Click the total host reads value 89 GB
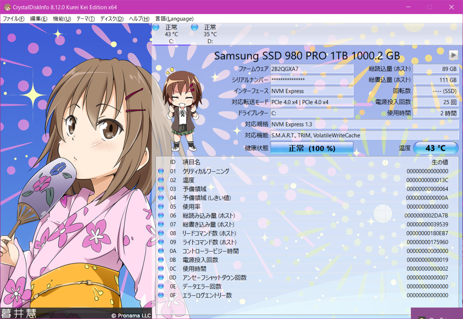463x319 pixels. coord(436,69)
